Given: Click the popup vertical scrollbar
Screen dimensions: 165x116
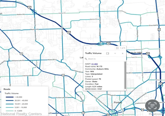Looking at the screenshot, I should [x=125, y=75].
